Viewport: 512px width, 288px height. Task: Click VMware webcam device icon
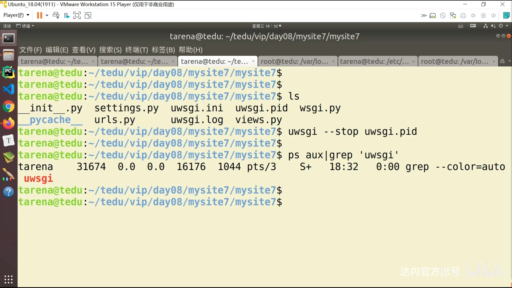coord(483,15)
